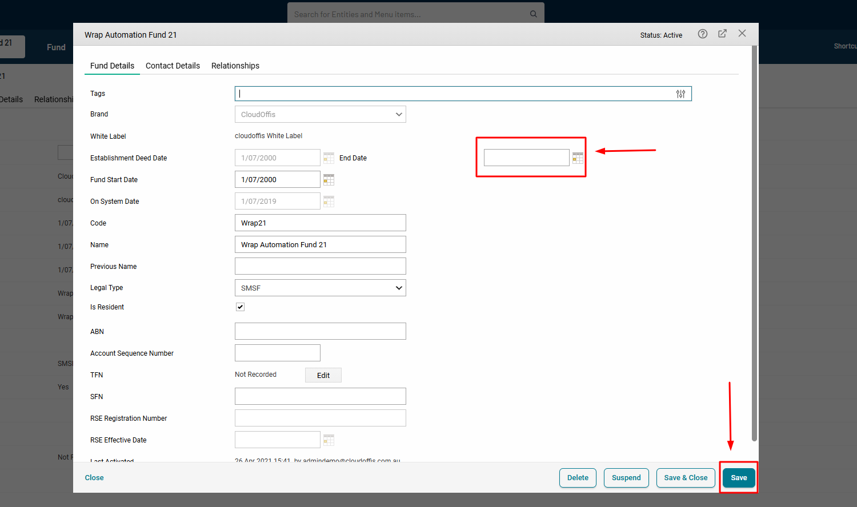The image size is (857, 507).
Task: Click into the ABN input field
Action: 320,332
